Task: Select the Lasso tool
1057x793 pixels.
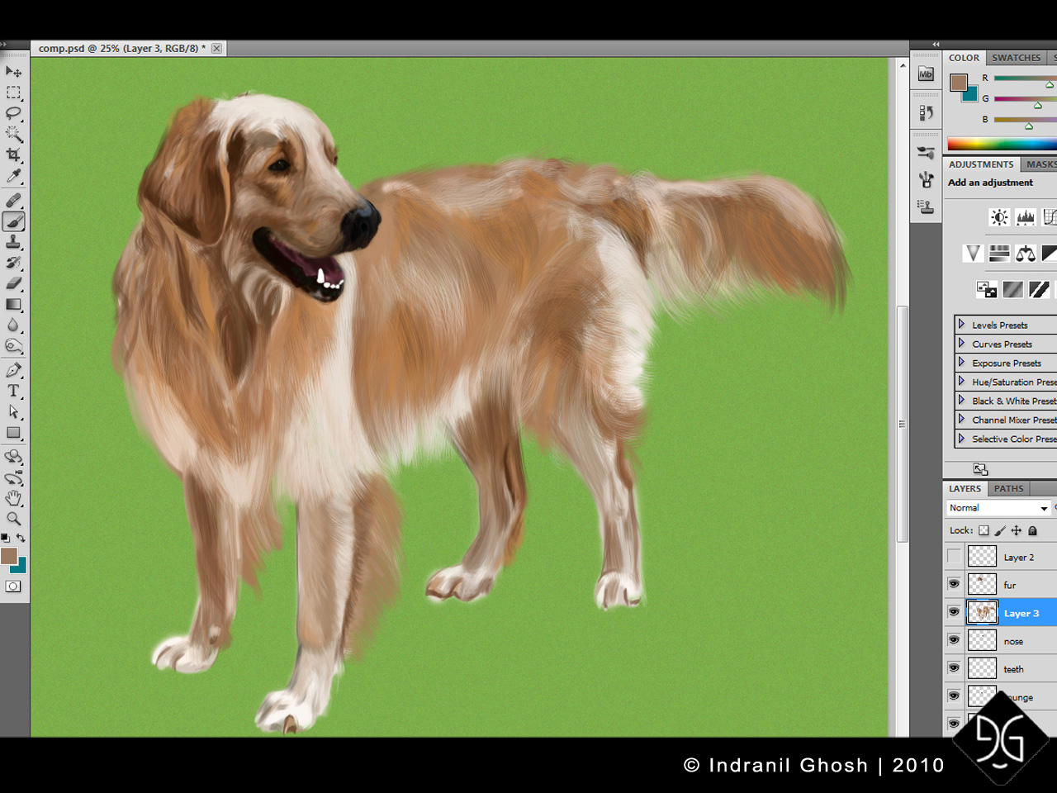Action: point(13,113)
